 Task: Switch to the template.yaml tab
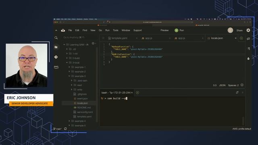[119, 38]
